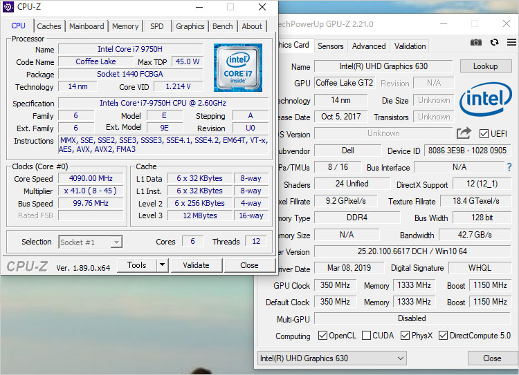Viewport: 519px width, 375px height.
Task: Click the Lookup button in GPU-Z
Action: point(485,66)
